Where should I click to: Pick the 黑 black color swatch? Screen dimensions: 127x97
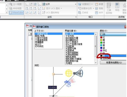pos(101,56)
